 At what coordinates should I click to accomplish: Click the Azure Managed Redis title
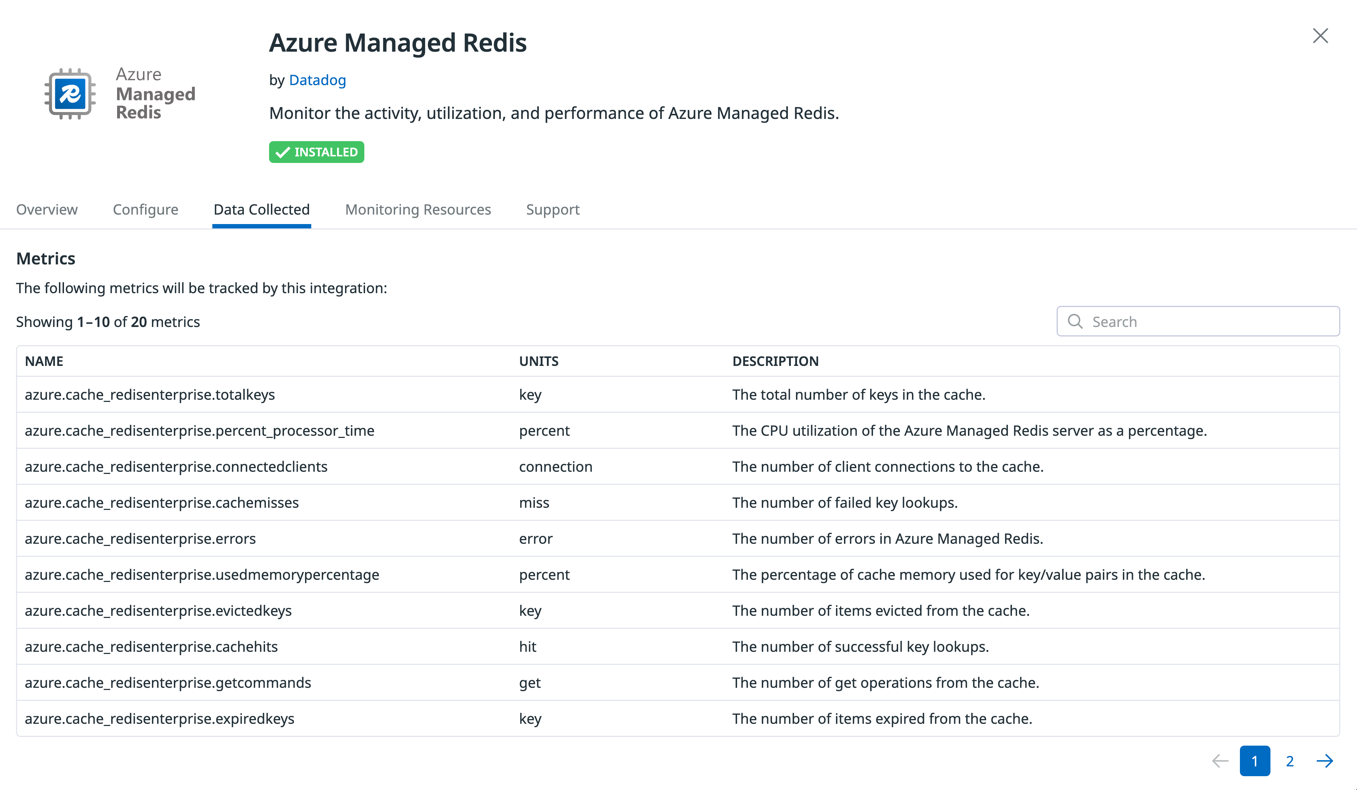[x=398, y=43]
